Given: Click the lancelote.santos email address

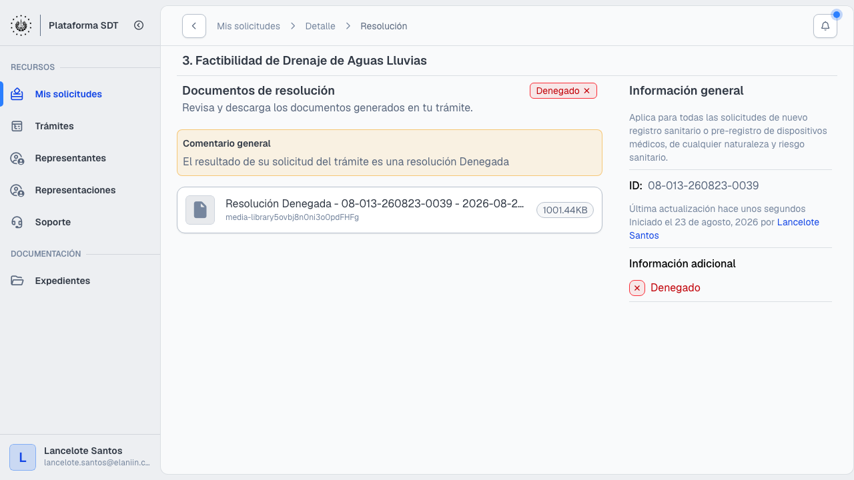Looking at the screenshot, I should point(97,463).
